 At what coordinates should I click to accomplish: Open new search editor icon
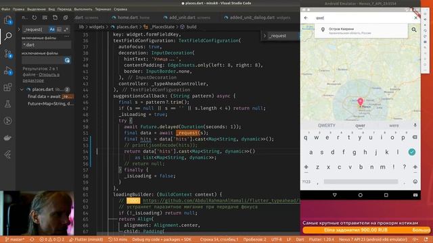pos(55,18)
